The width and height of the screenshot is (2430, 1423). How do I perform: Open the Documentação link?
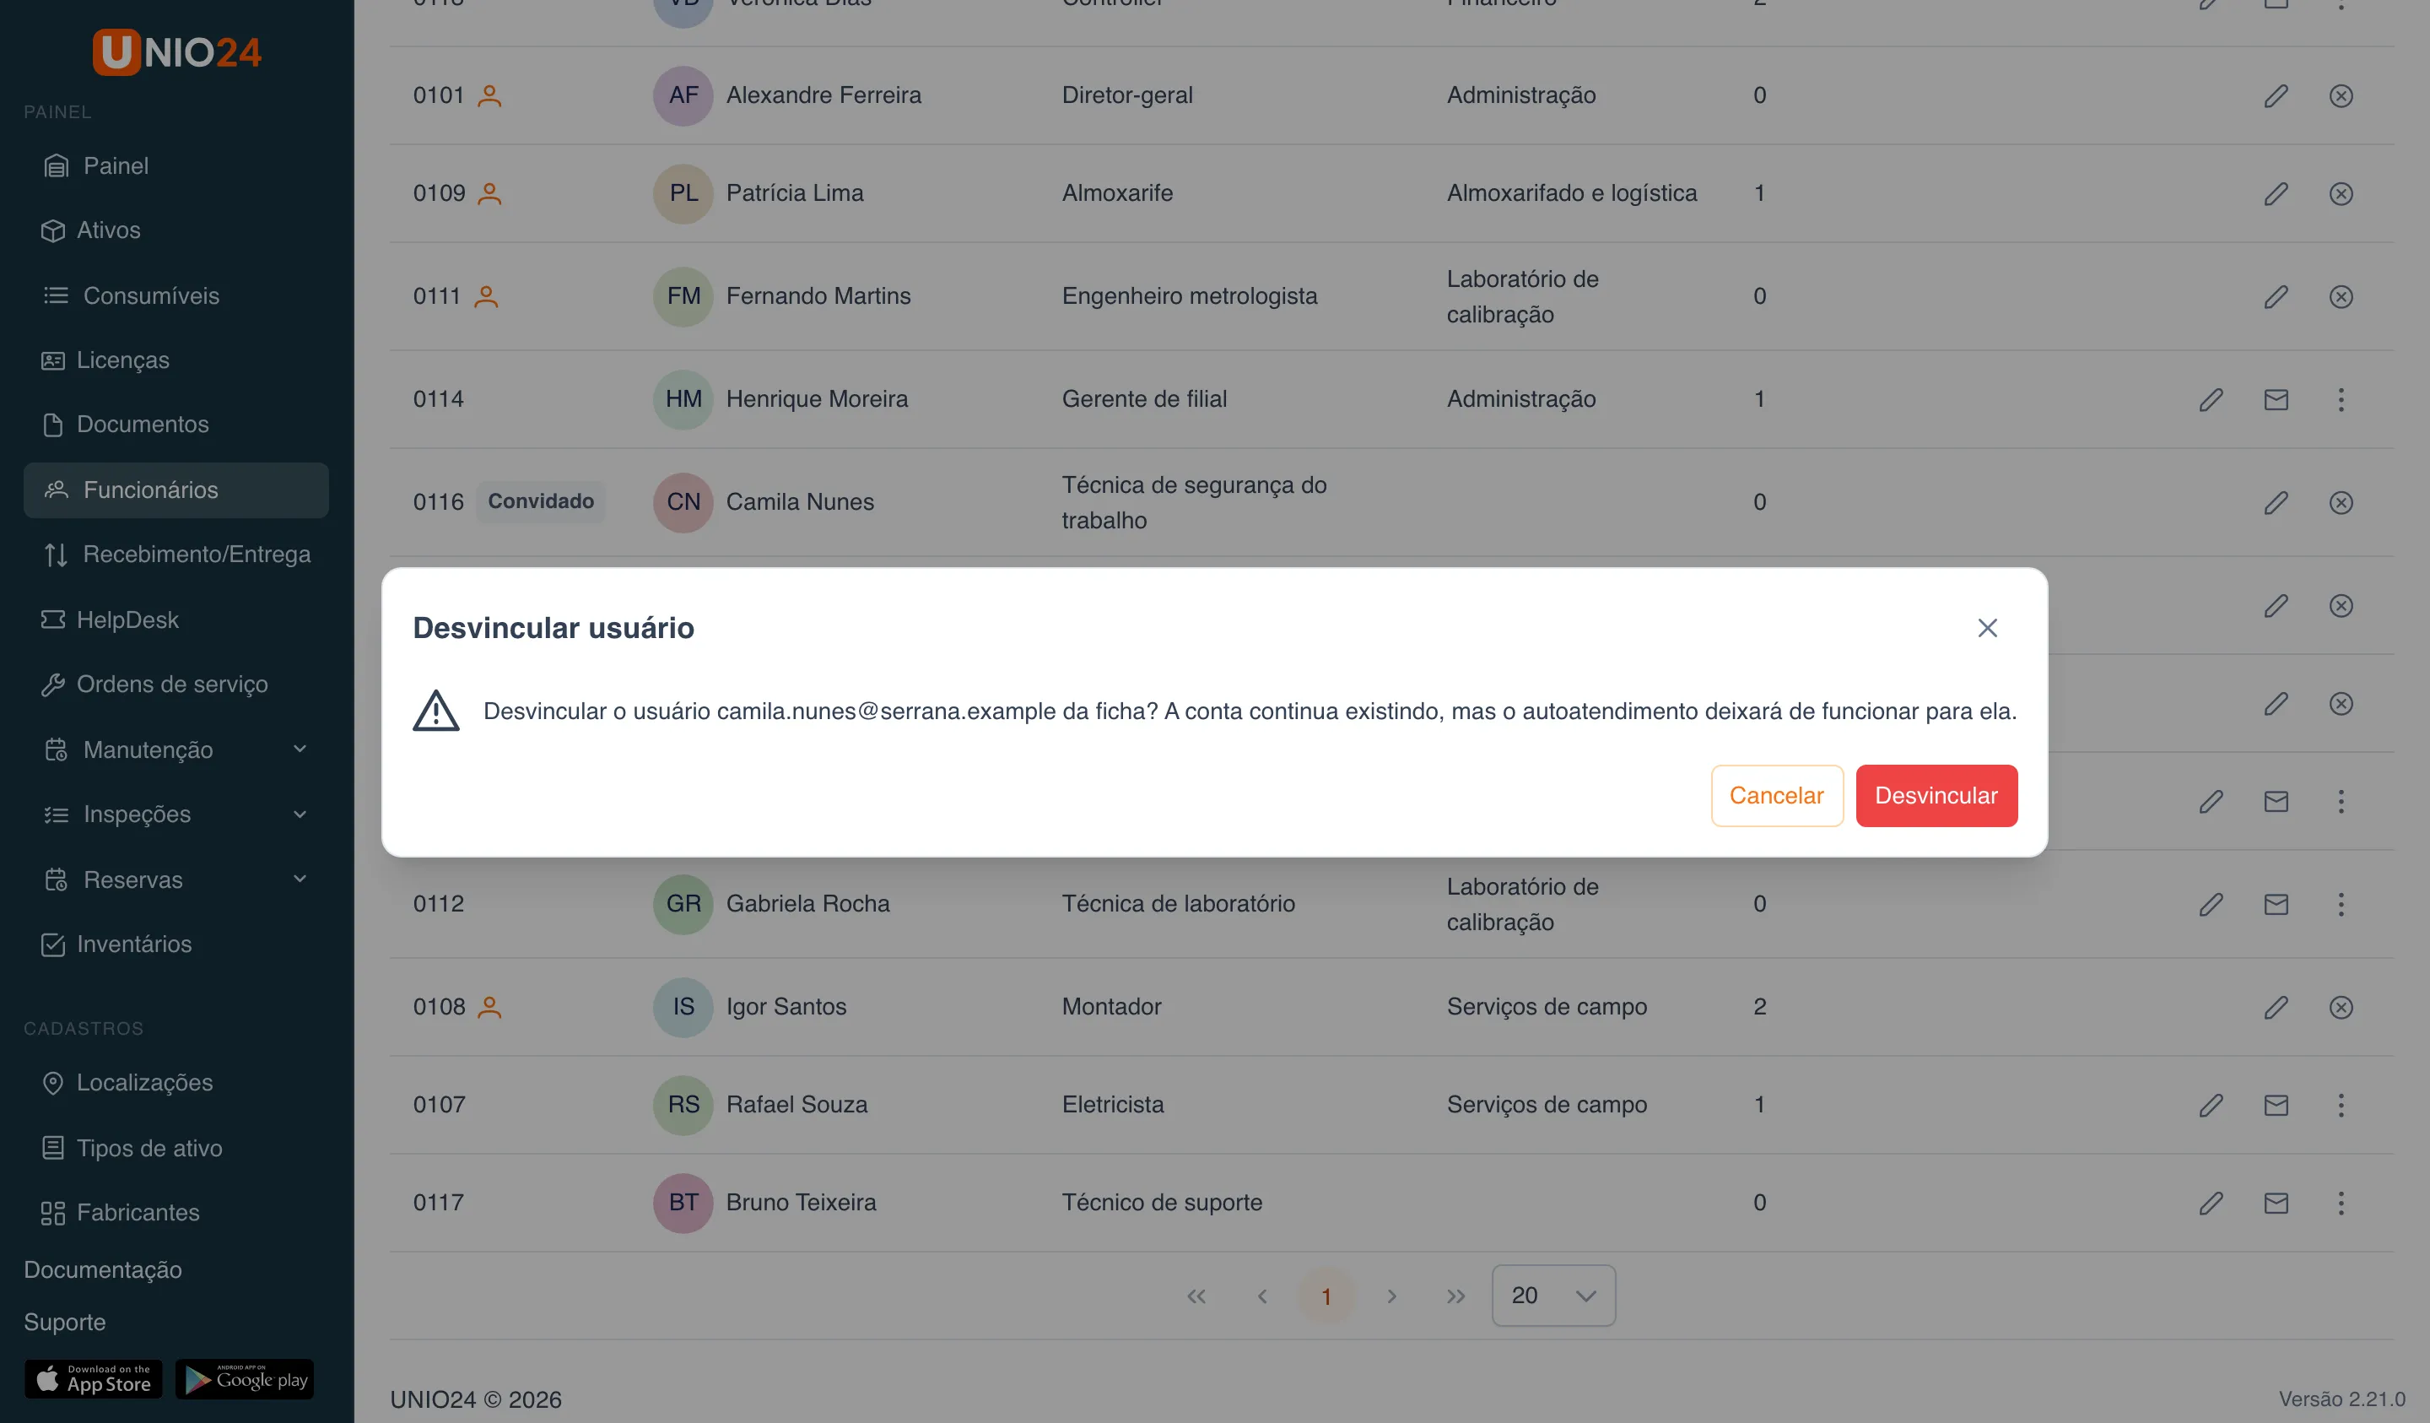[102, 1269]
